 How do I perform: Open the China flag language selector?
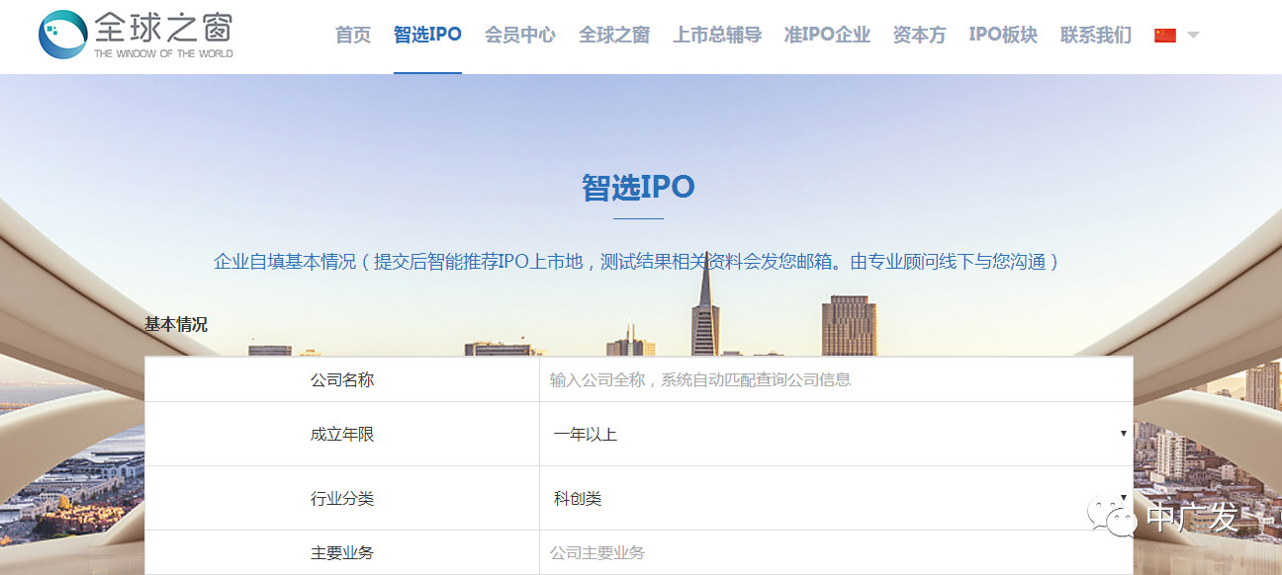pos(1165,36)
